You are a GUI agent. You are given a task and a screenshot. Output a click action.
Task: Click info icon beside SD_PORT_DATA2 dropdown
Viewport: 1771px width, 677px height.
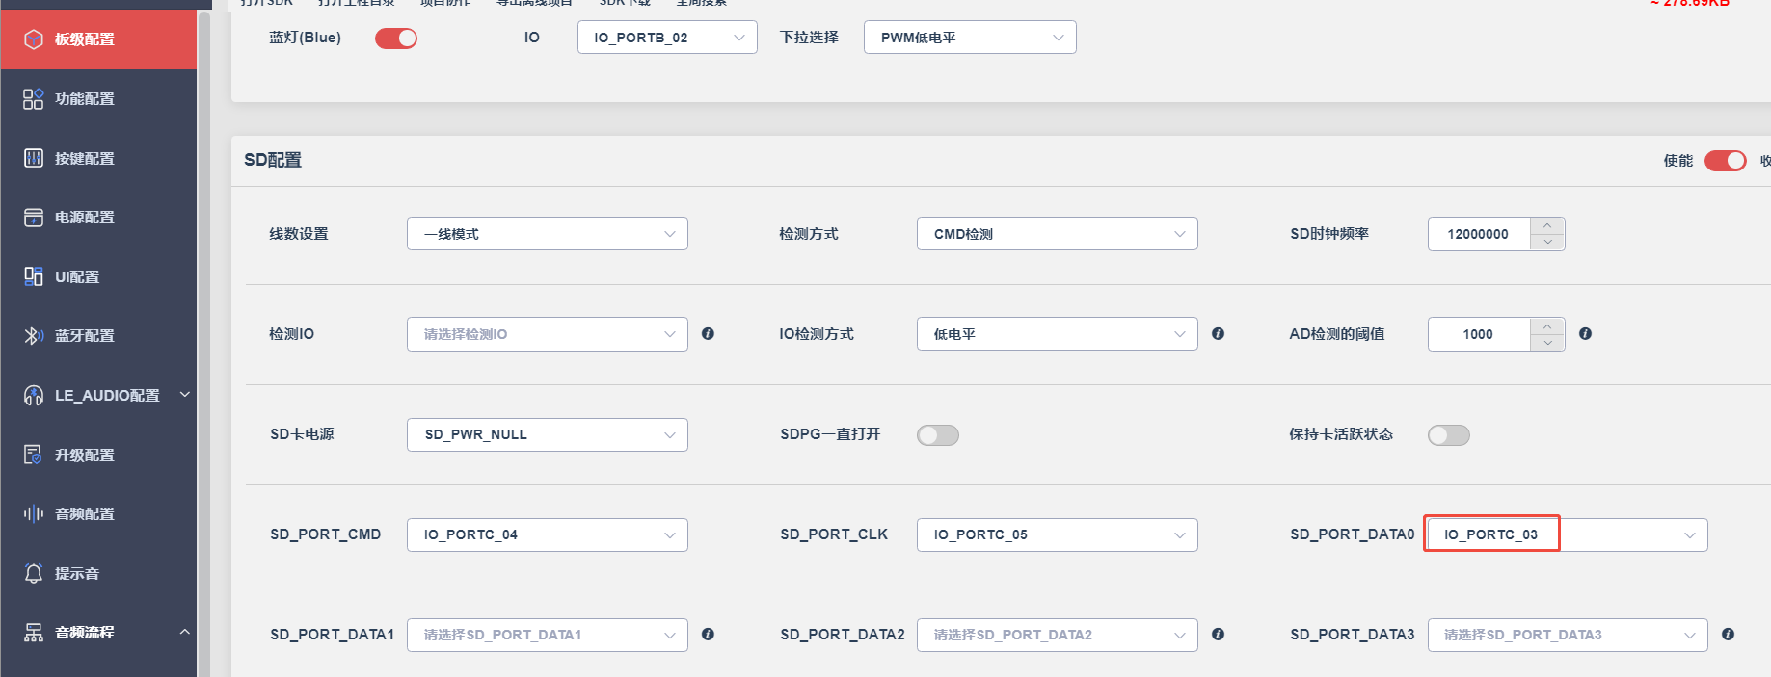pos(1219,635)
